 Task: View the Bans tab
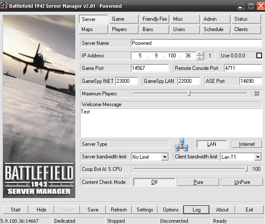tap(155, 29)
